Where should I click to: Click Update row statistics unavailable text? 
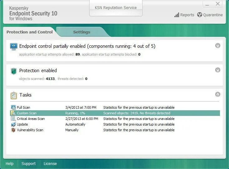pos(139,124)
